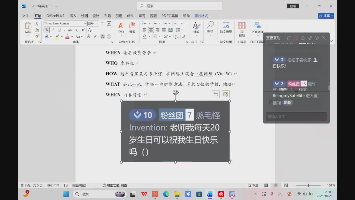This screenshot has height=200, width=355.
Task: Click the picture quick-style icon above image
Action: click(x=225, y=94)
